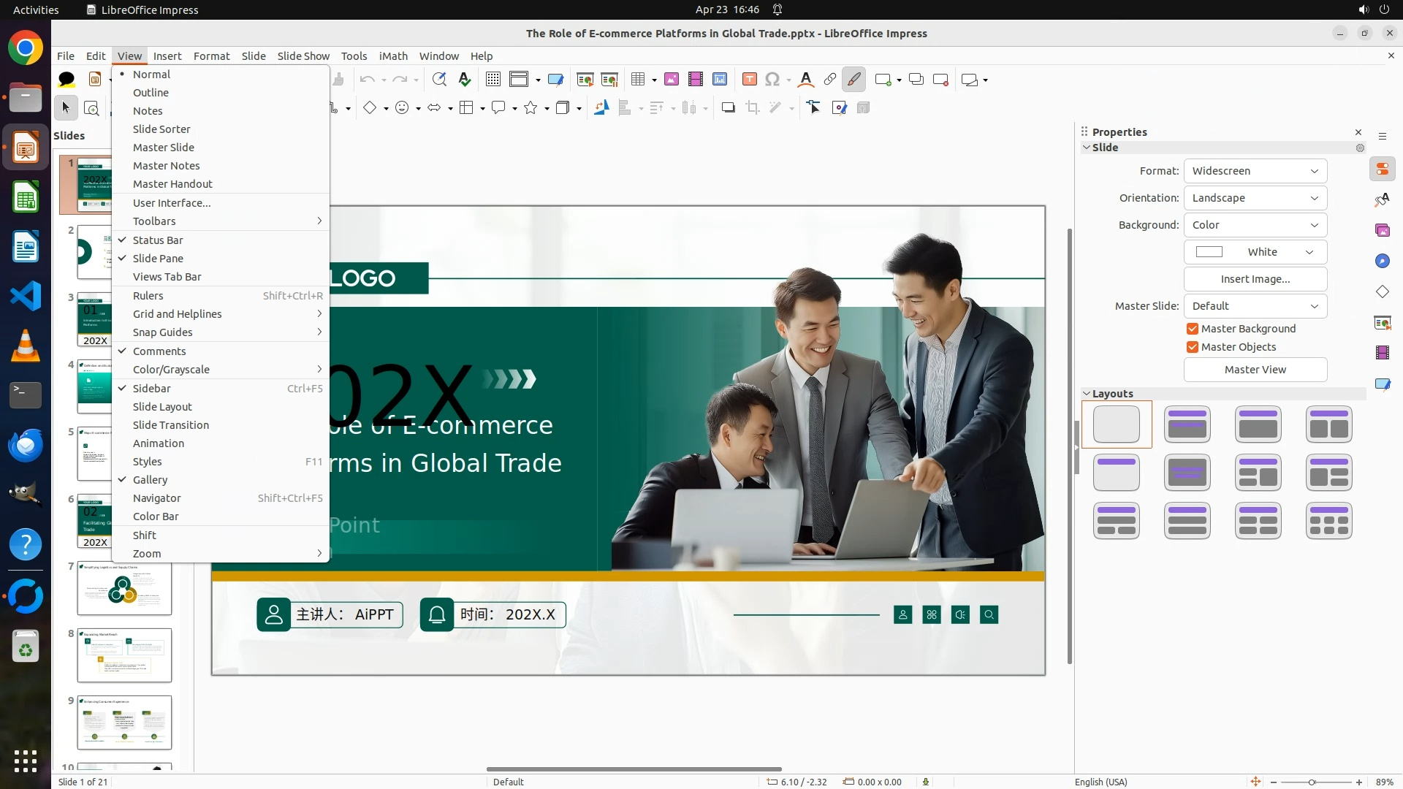The width and height of the screenshot is (1403, 789).
Task: Open the Gallery deck in sidebar
Action: point(1382,230)
